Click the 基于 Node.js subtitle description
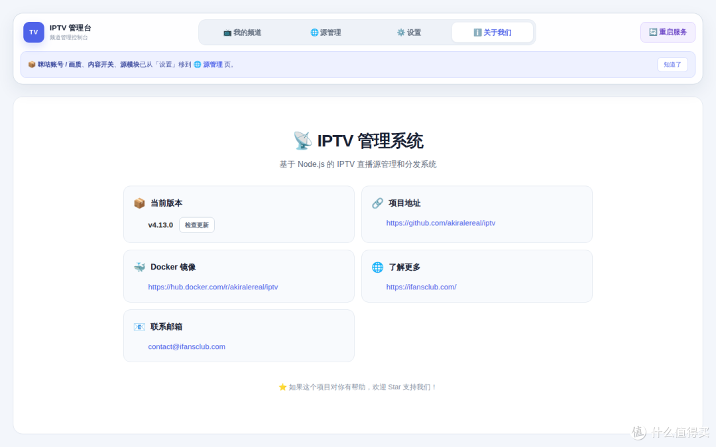This screenshot has height=447, width=716. pos(358,164)
